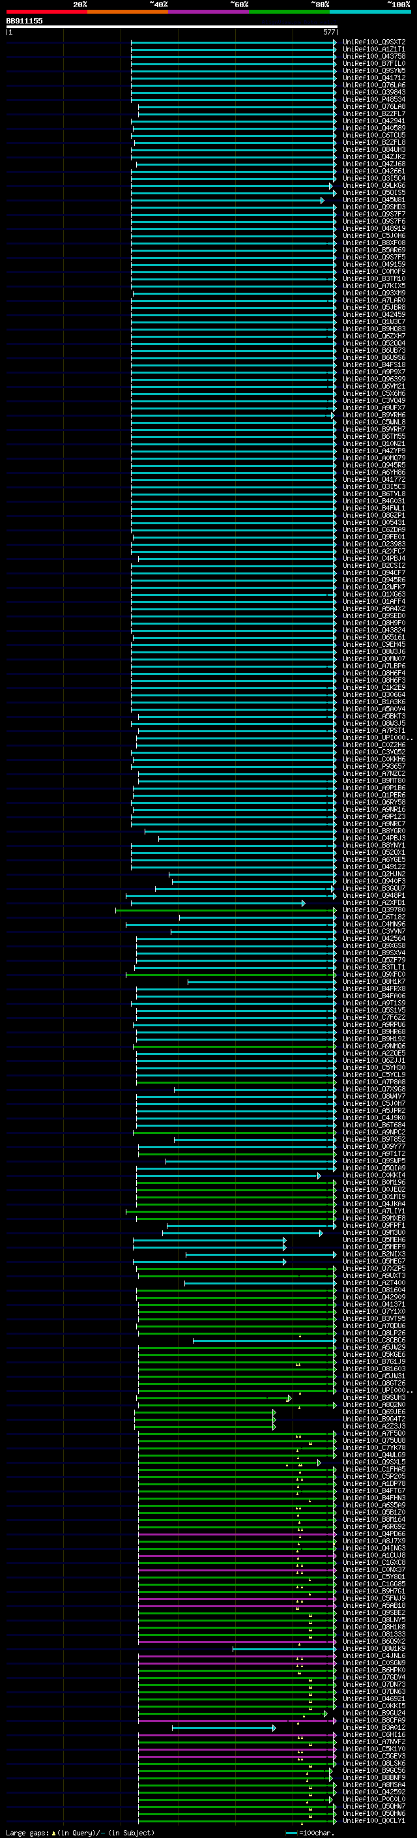Image resolution: width=417 pixels, height=1838 pixels.
Task: Click the red 20% identity legend segment
Action: click(46, 12)
